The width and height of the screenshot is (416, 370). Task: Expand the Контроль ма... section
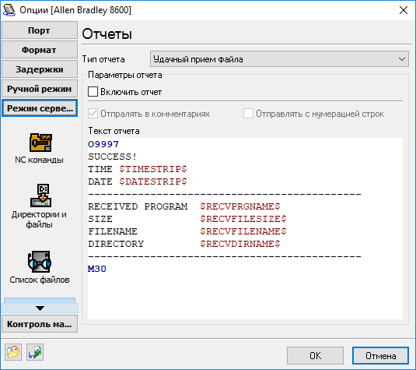(40, 324)
